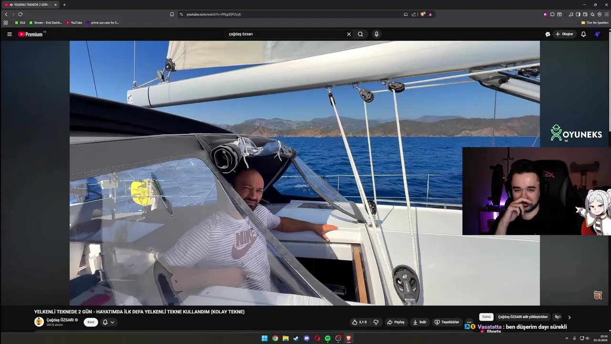Open Discord from the taskbar
The image size is (611, 344).
306,338
